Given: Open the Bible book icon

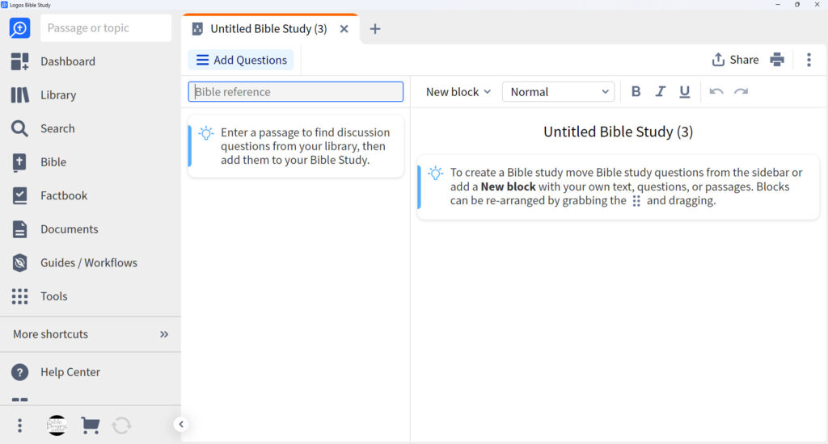Looking at the screenshot, I should tap(19, 162).
